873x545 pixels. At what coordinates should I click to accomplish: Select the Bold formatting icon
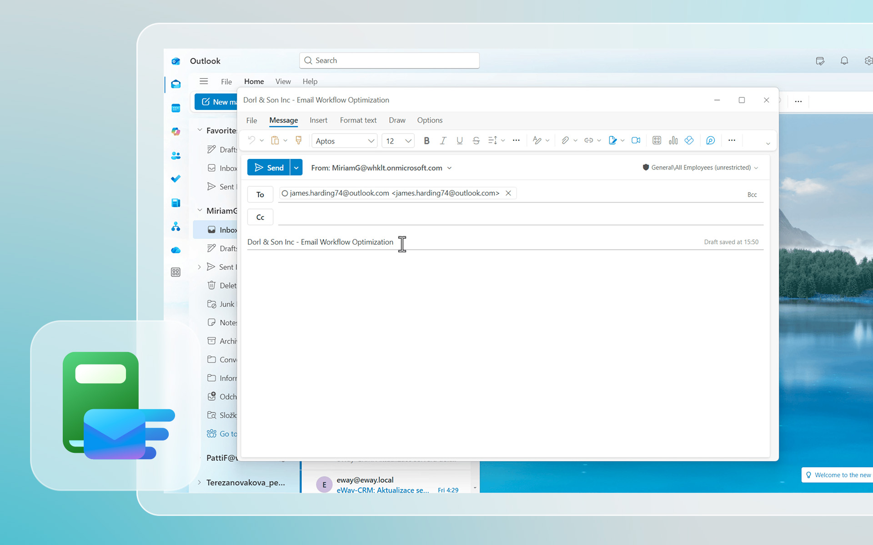(x=426, y=140)
